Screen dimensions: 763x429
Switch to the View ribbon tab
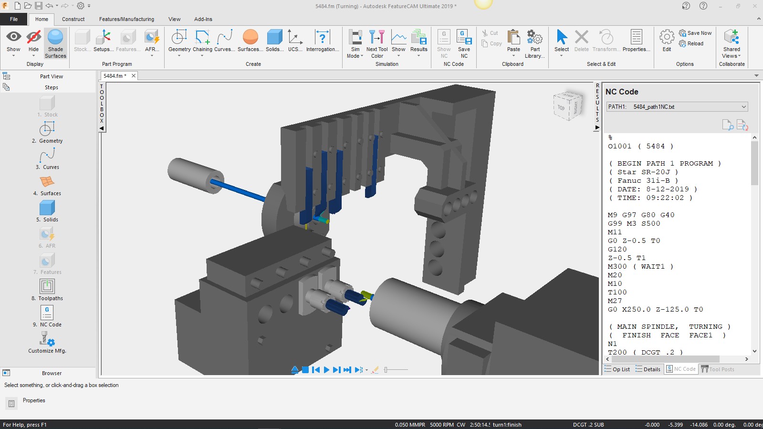(174, 19)
